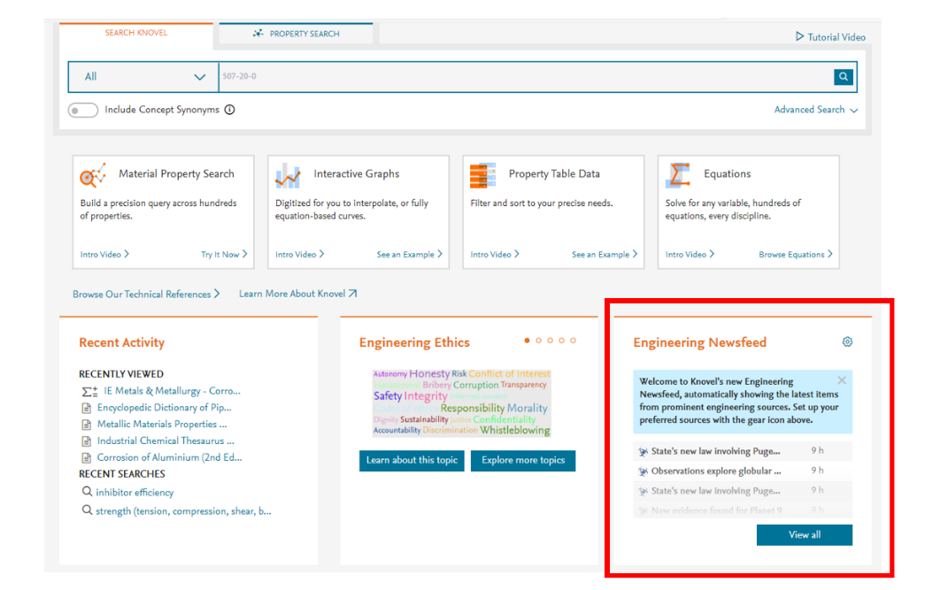Open Material Property Search Intro Video
940x590 pixels.
(x=105, y=255)
